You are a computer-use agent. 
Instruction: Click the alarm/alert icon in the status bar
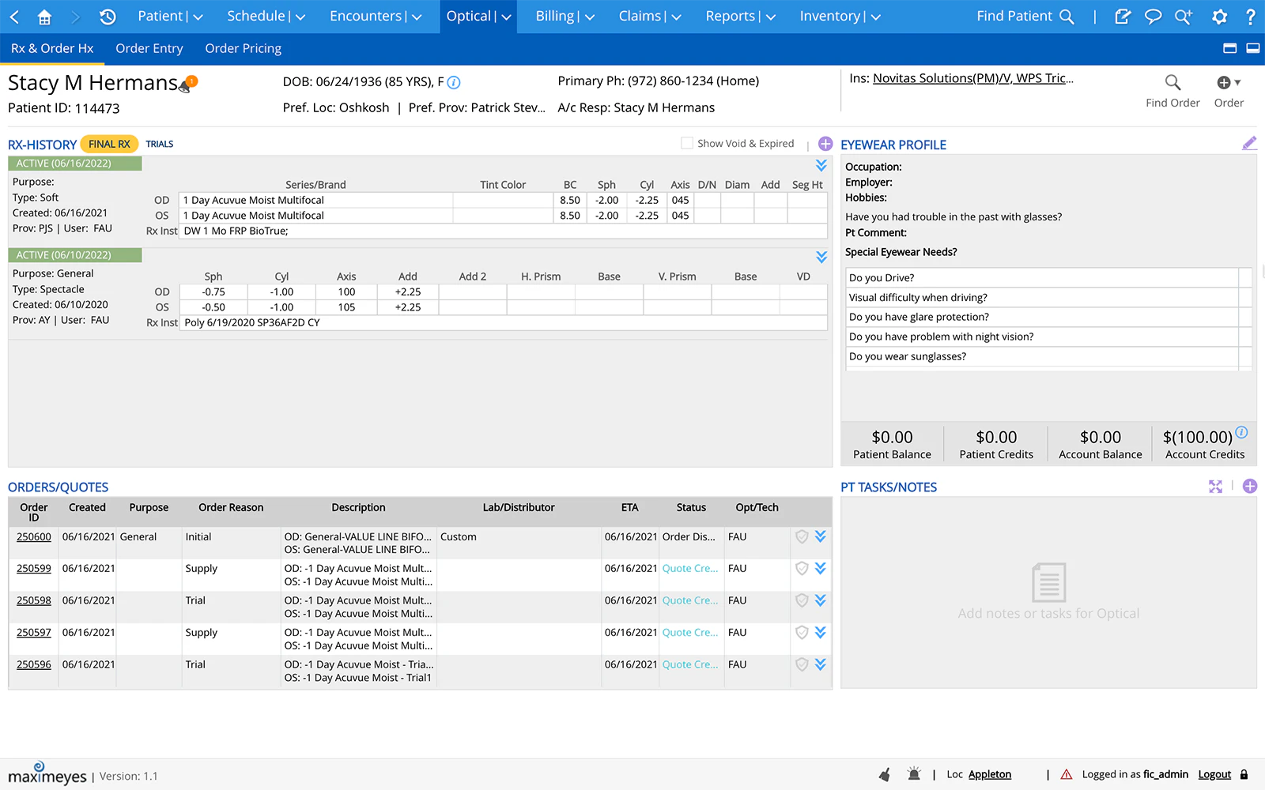pyautogui.click(x=914, y=774)
